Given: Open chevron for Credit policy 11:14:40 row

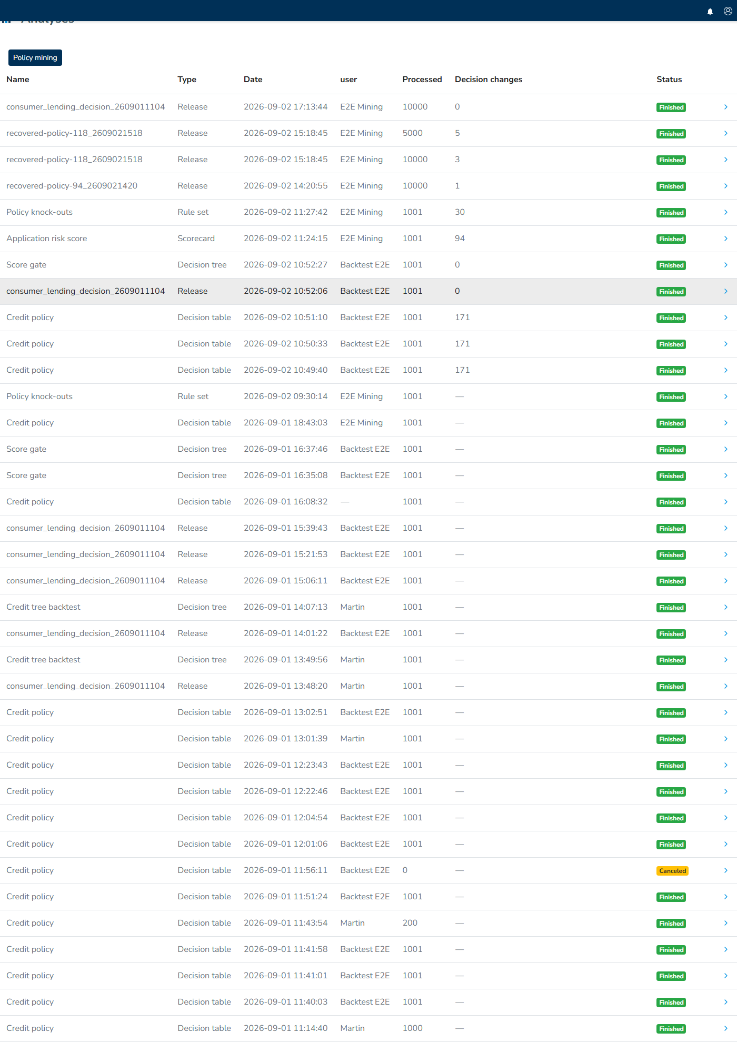Looking at the screenshot, I should (725, 1028).
